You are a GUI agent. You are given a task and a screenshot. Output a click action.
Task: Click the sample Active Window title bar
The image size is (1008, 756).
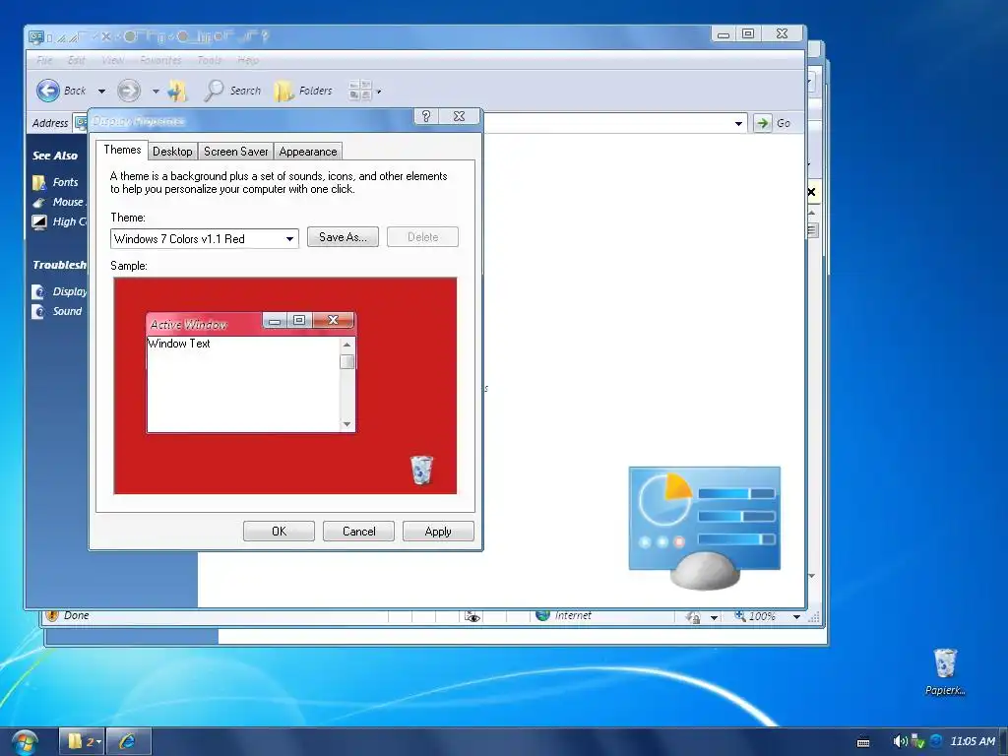[x=205, y=324]
